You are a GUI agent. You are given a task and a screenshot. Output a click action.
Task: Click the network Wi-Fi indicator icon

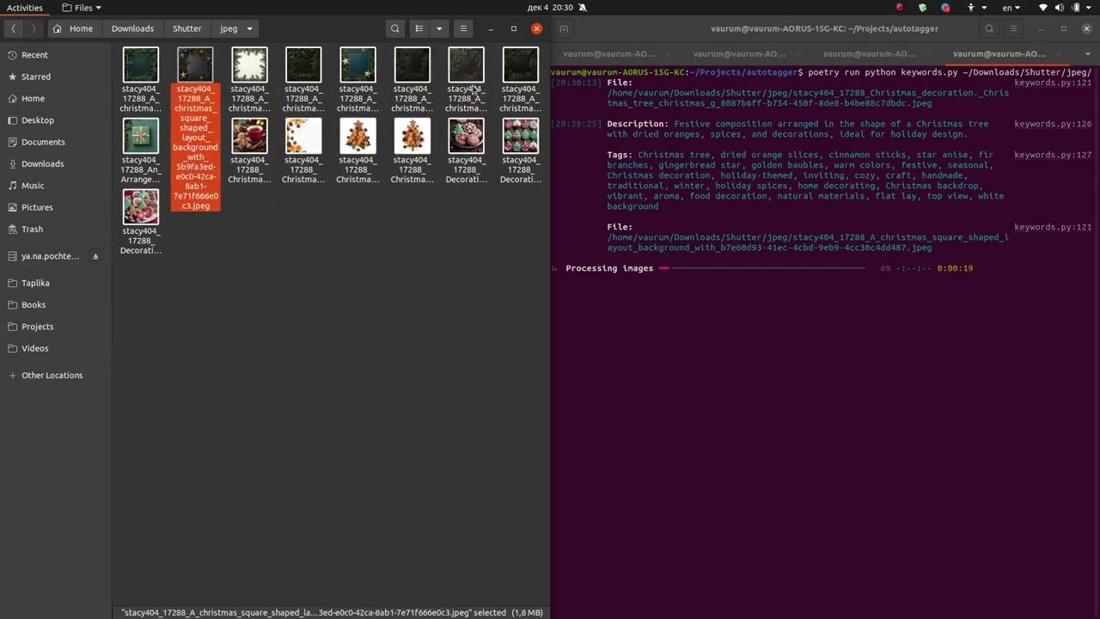click(x=1042, y=7)
